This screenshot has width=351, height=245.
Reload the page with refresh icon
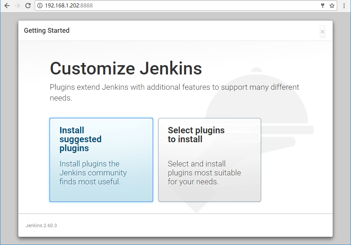[28, 6]
